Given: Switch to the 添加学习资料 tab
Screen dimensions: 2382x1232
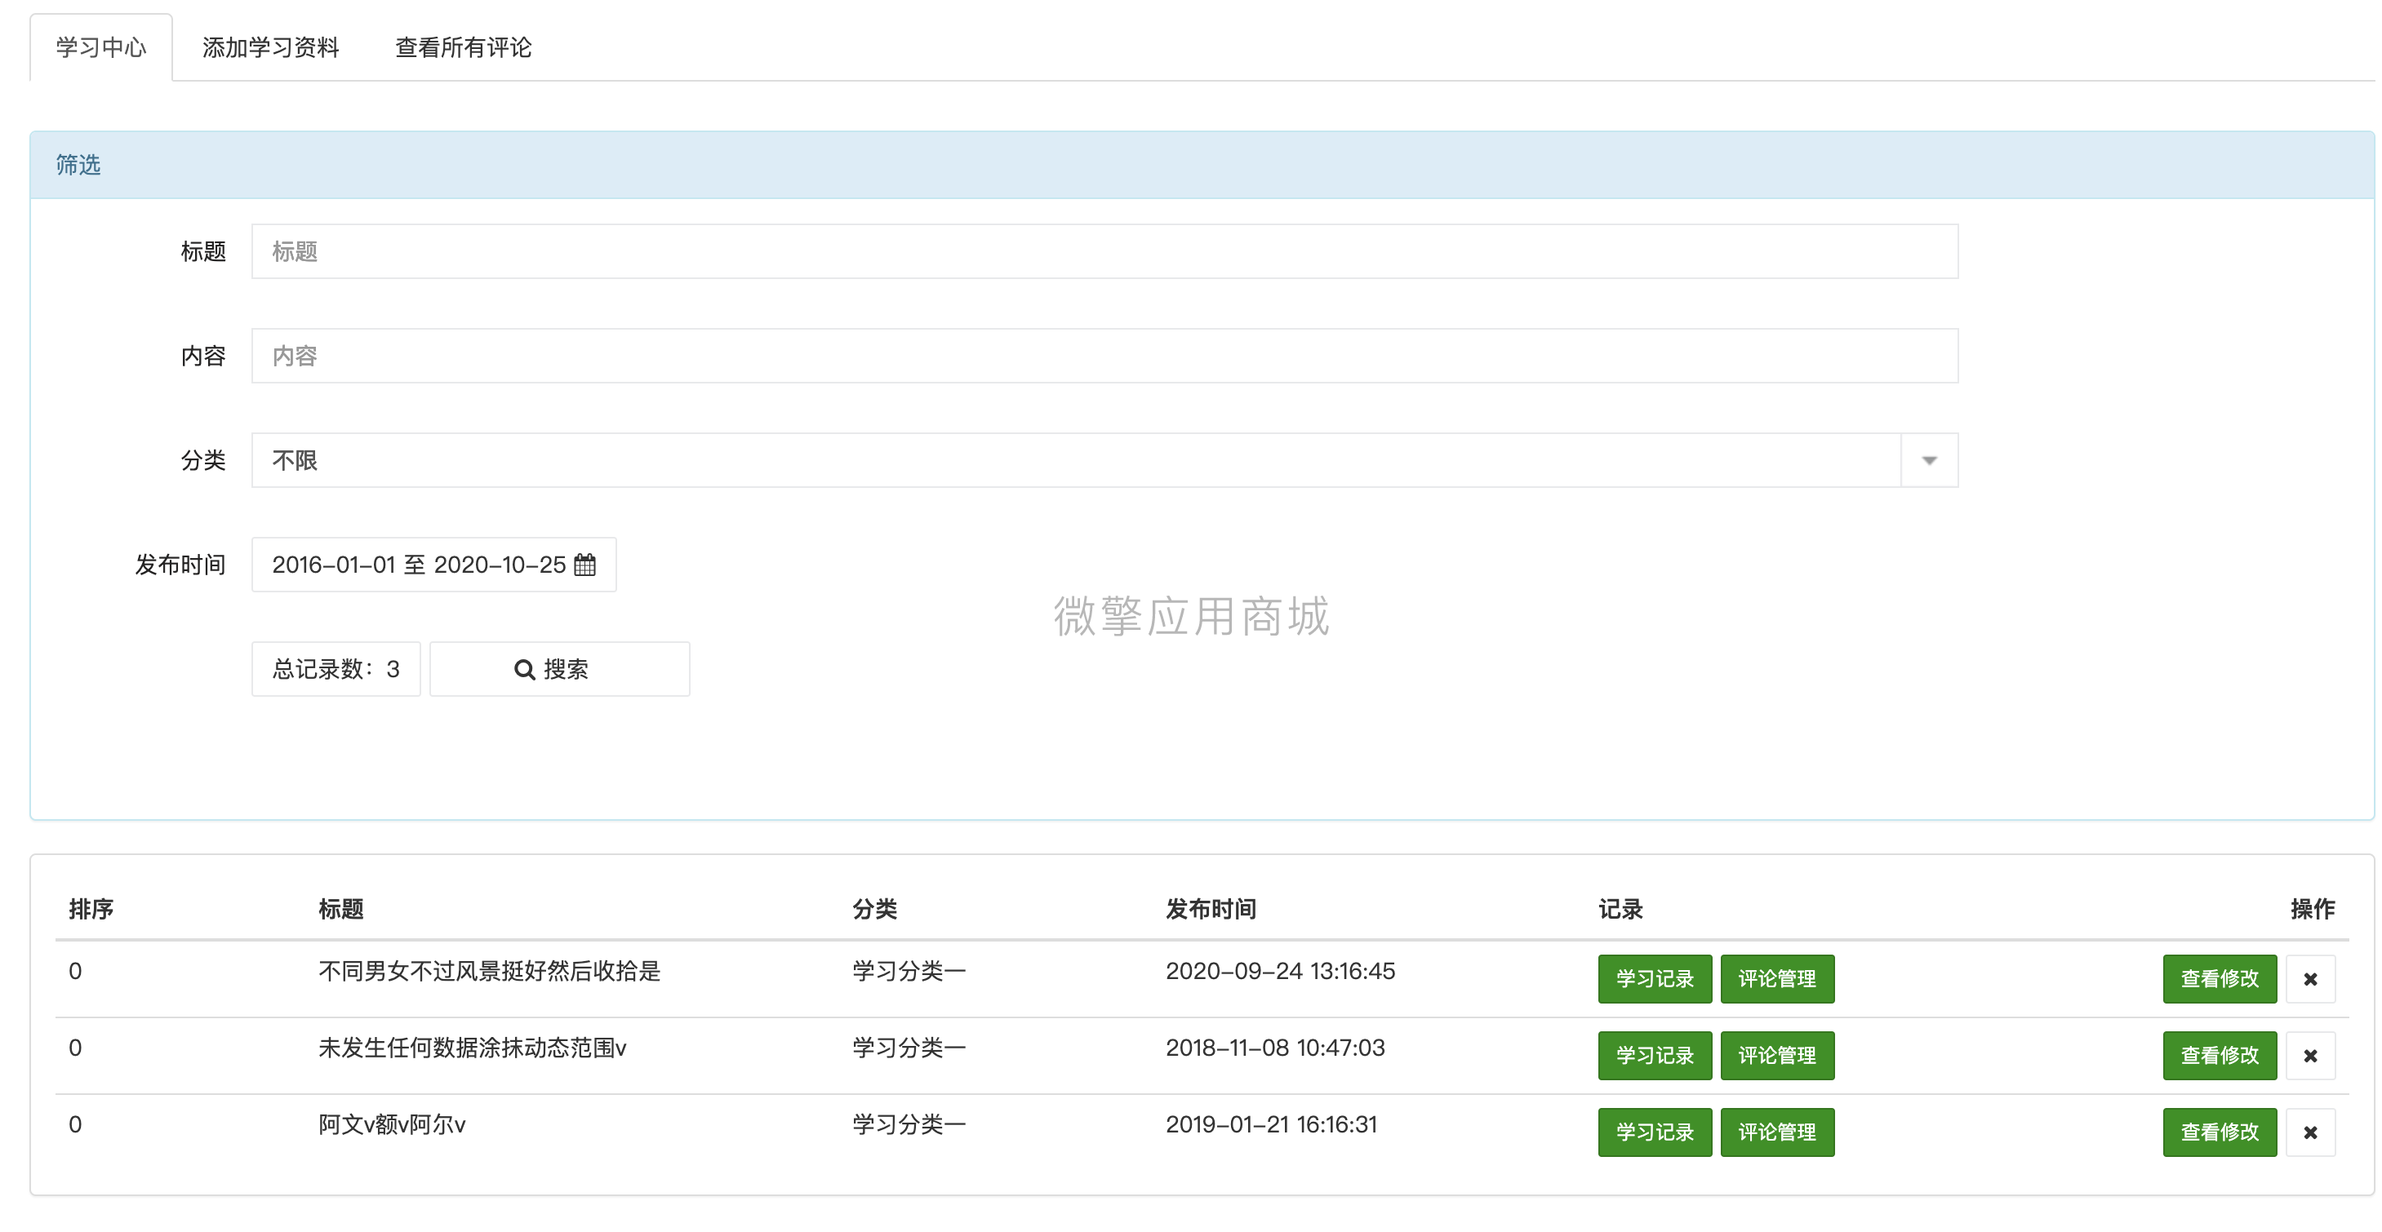Looking at the screenshot, I should point(270,47).
